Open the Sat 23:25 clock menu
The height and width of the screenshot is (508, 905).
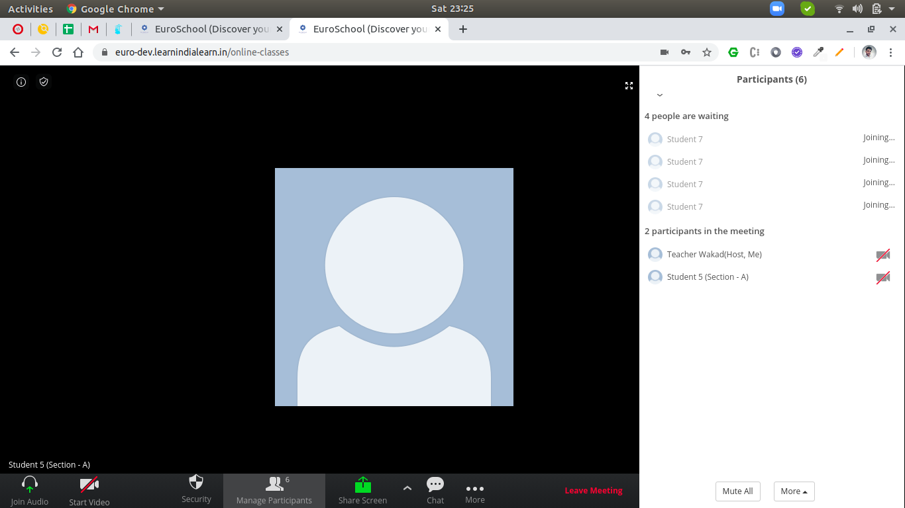pos(452,9)
